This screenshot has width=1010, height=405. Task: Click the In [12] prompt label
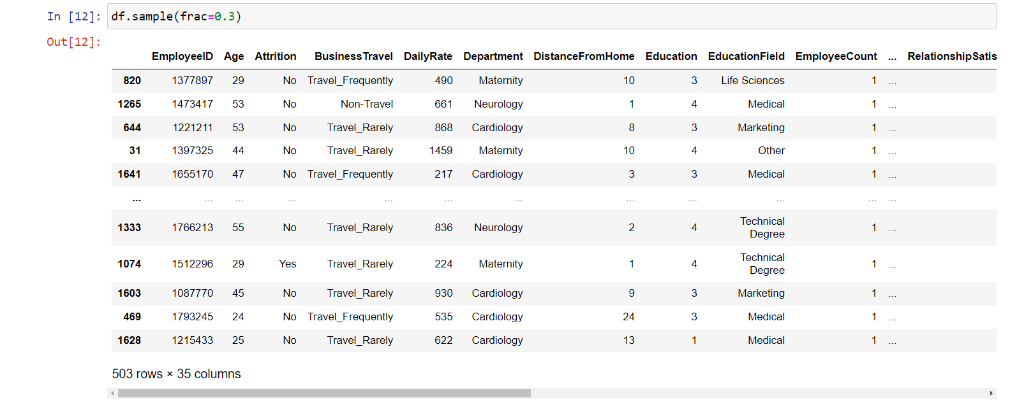[x=73, y=17]
